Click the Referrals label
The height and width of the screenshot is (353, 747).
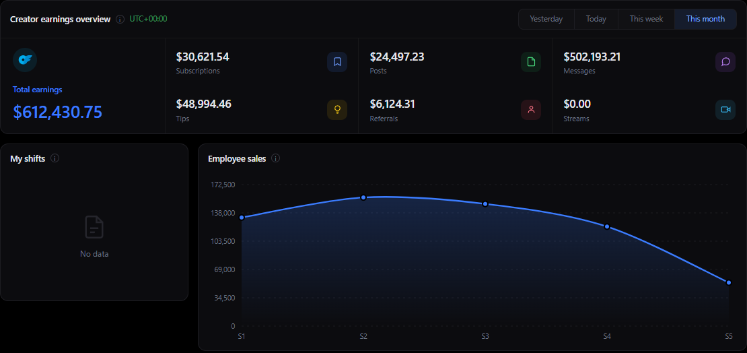click(384, 119)
